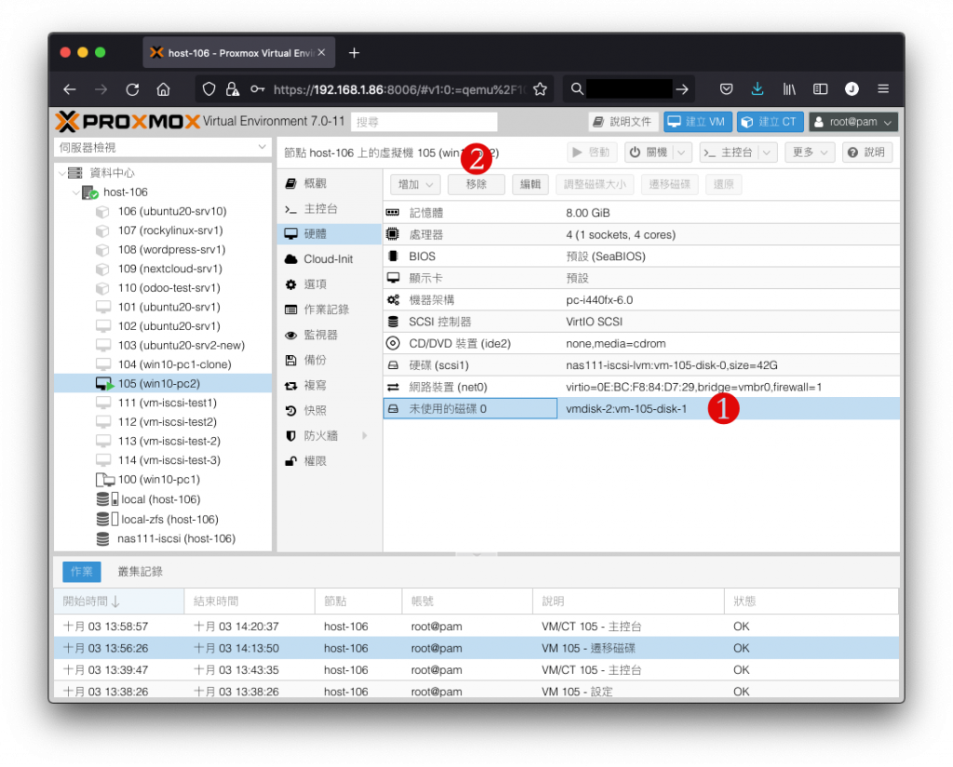Click search box go arrow
This screenshot has height=767, width=953.
[682, 89]
